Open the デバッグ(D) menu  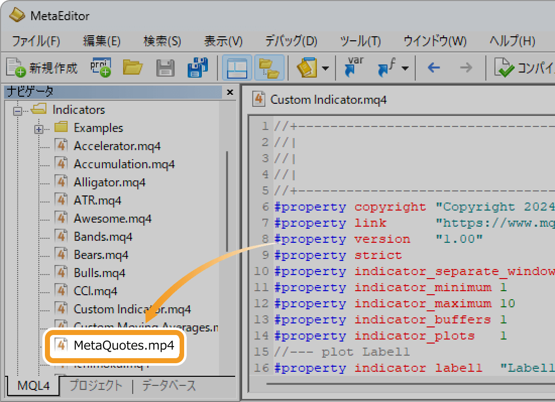tap(291, 41)
